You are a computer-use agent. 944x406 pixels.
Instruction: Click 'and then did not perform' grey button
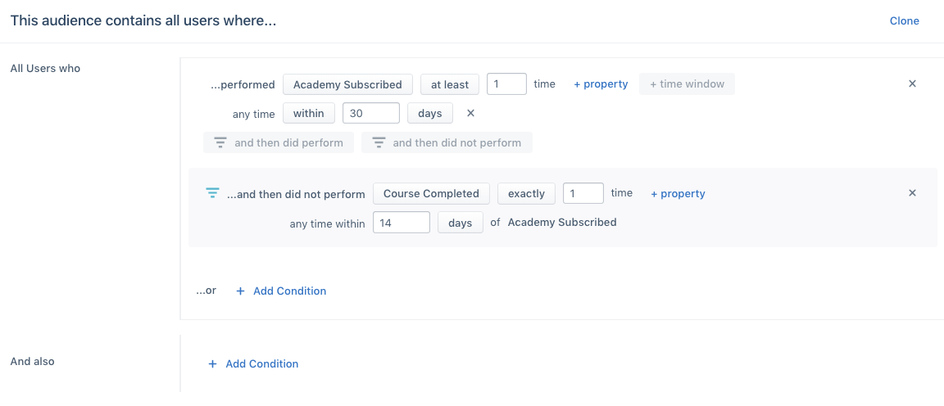point(447,142)
